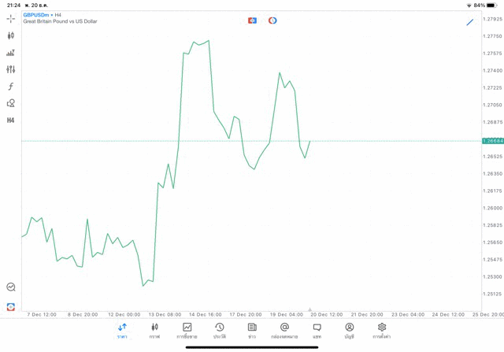Tap the line drawing tool icon

(x=470, y=22)
